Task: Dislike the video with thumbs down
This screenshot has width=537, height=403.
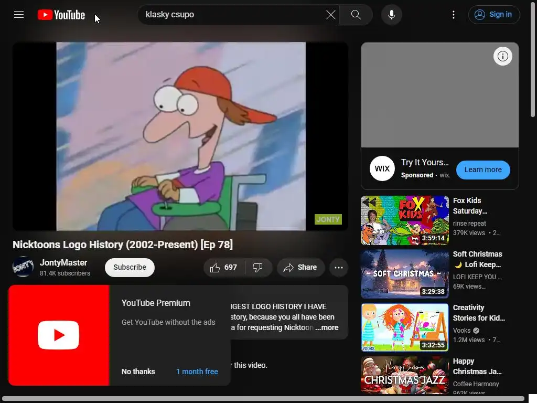Action: (258, 267)
